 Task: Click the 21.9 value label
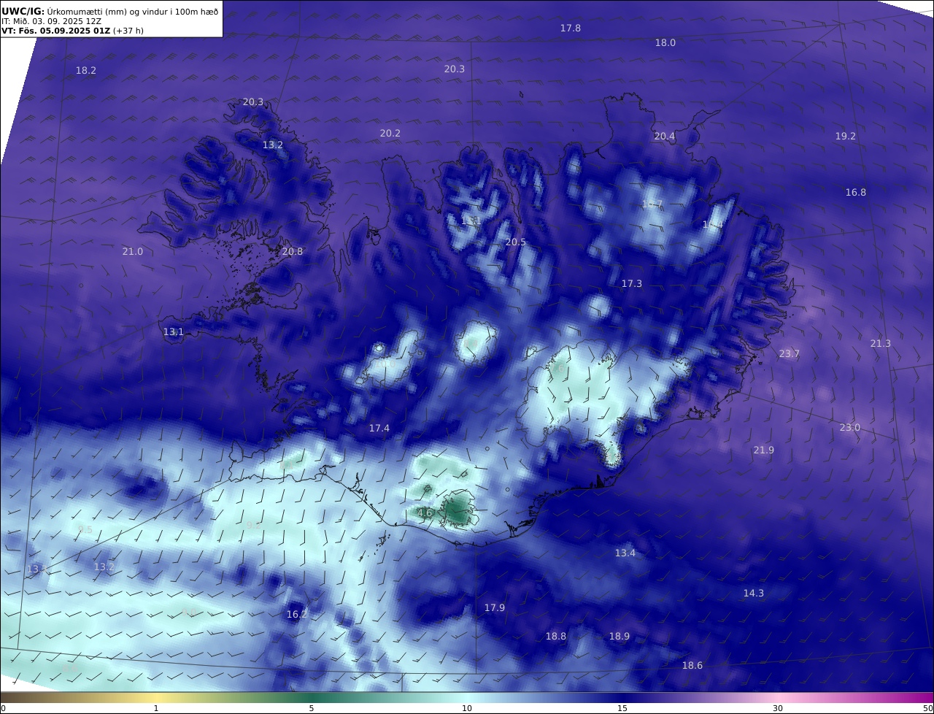[x=764, y=450]
